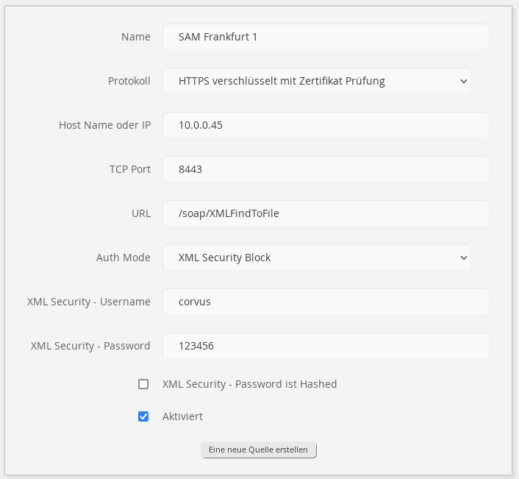Screen dimensions: 519x479
Task: Click the Aktiviert label text
Action: point(182,416)
